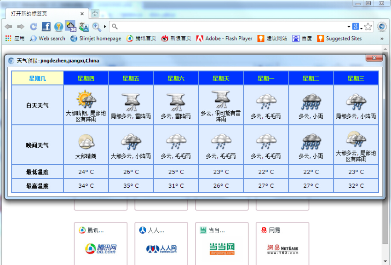Click the reload page button

pyautogui.click(x=34, y=27)
